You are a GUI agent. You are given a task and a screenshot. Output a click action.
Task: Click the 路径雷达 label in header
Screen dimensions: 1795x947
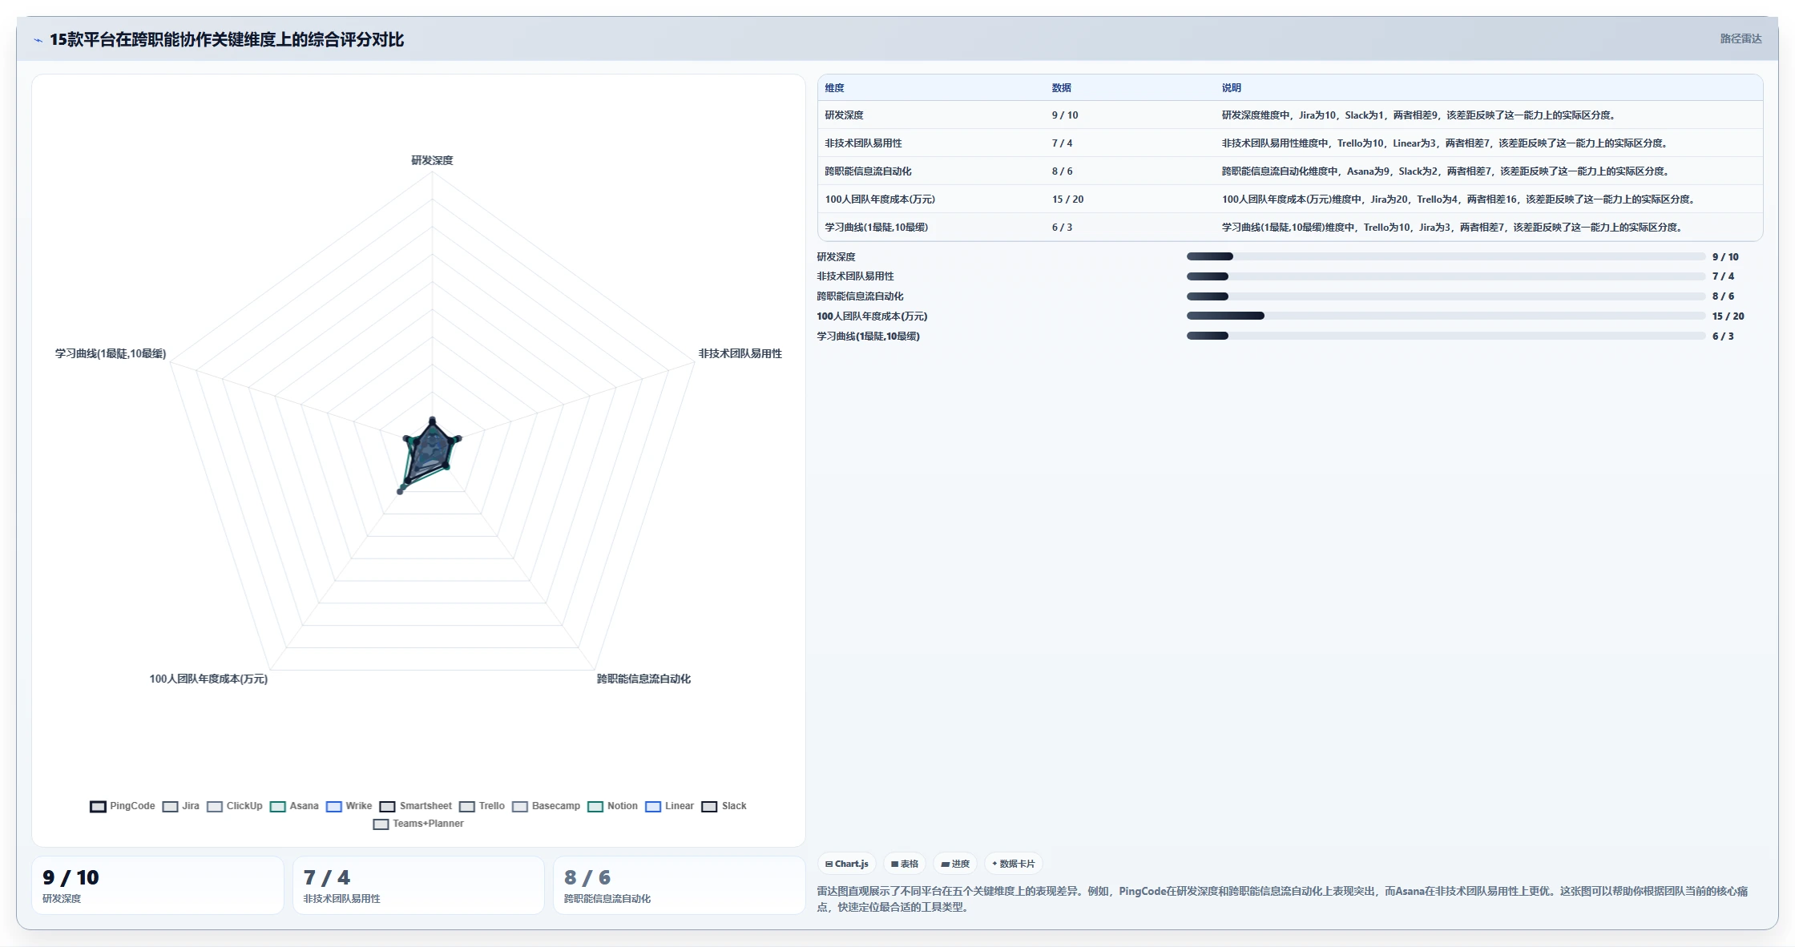pyautogui.click(x=1741, y=38)
